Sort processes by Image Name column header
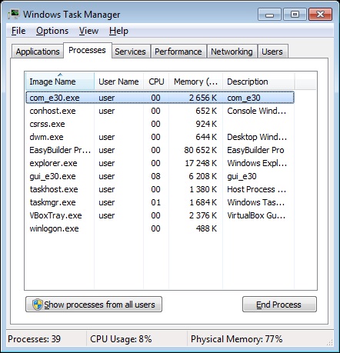 [x=60, y=82]
